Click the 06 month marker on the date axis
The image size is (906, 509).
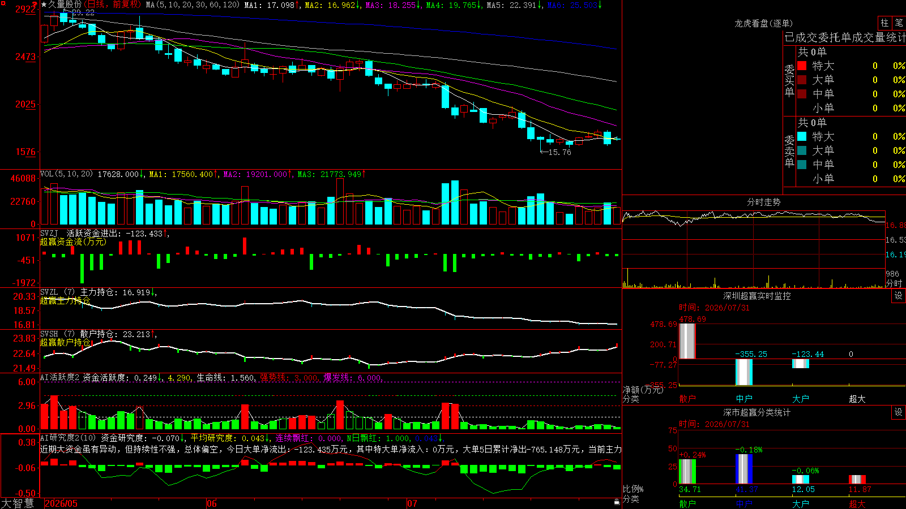[x=212, y=503]
